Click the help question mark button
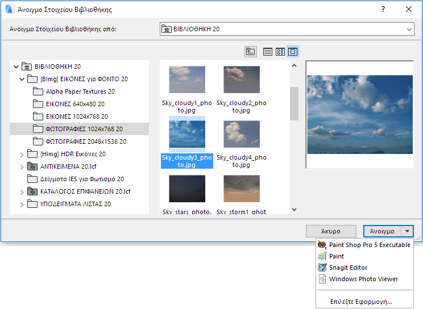The height and width of the screenshot is (309, 423). (383, 9)
